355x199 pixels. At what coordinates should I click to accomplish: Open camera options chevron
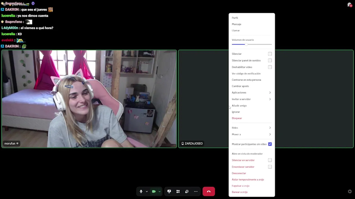[159, 192]
